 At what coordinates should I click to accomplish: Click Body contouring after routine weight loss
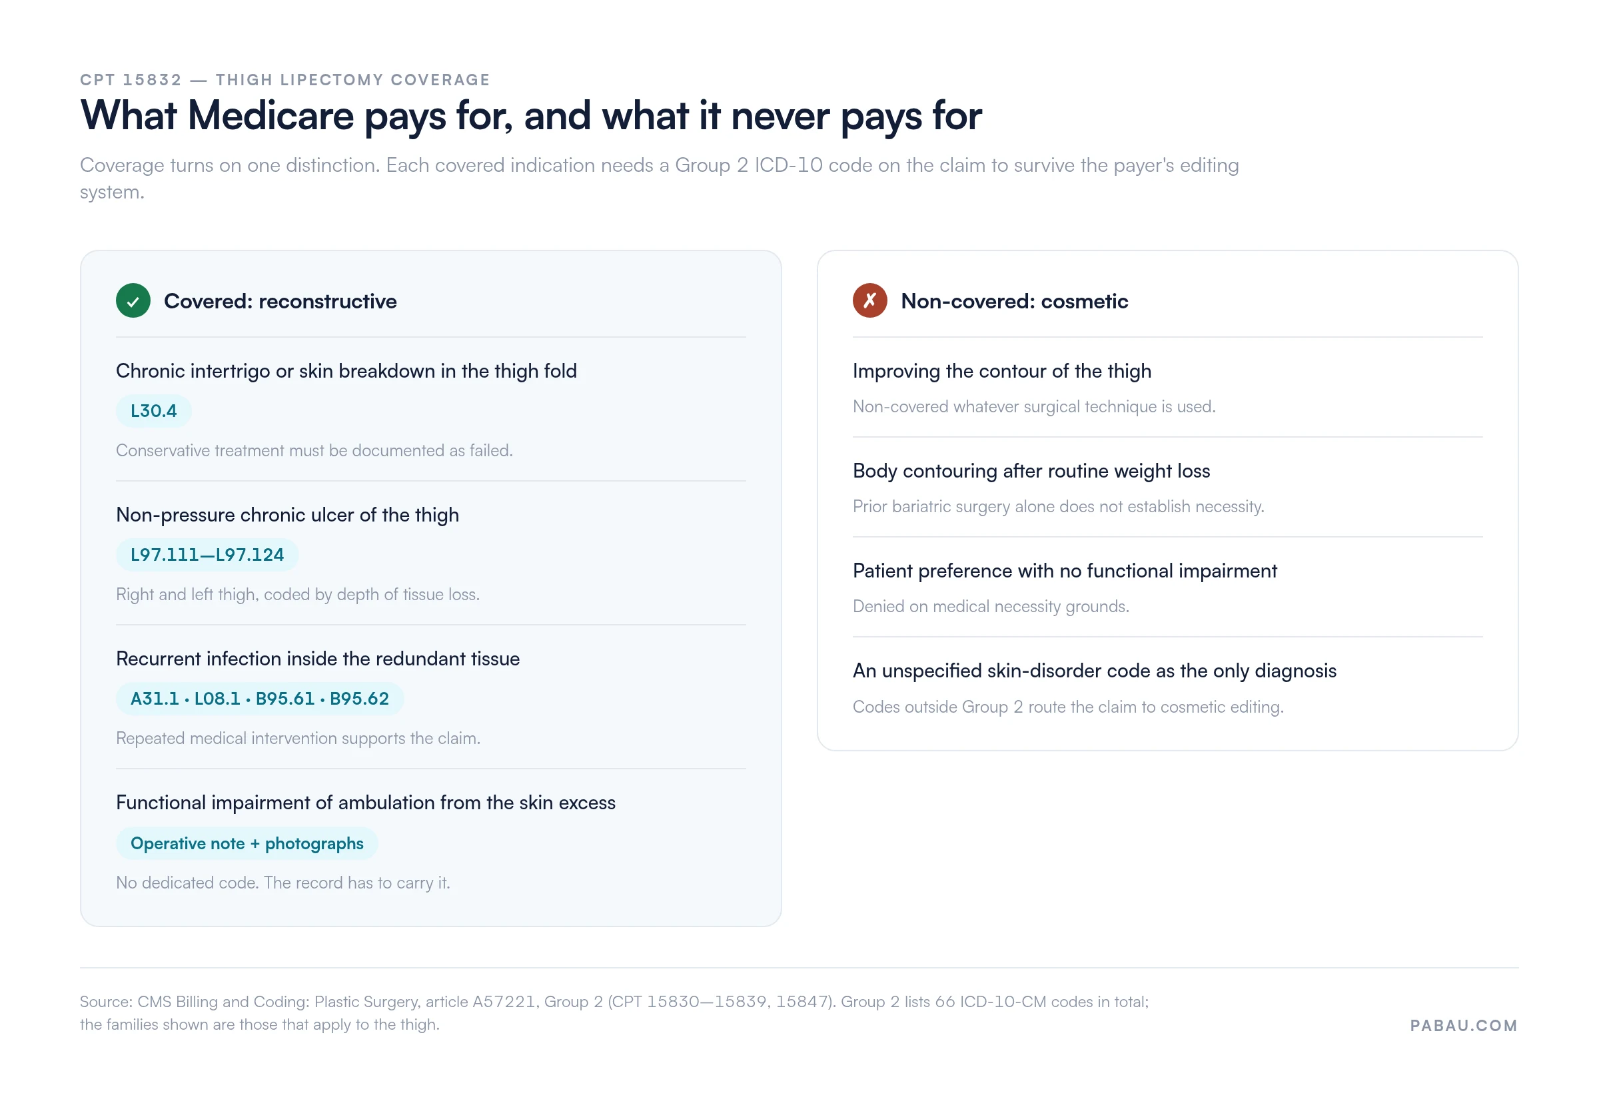[1031, 471]
